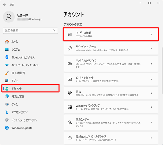Image resolution: width=163 pixels, height=145 pixels.
Task: Open Bluetooth とデバイス settings
Action: (30, 57)
